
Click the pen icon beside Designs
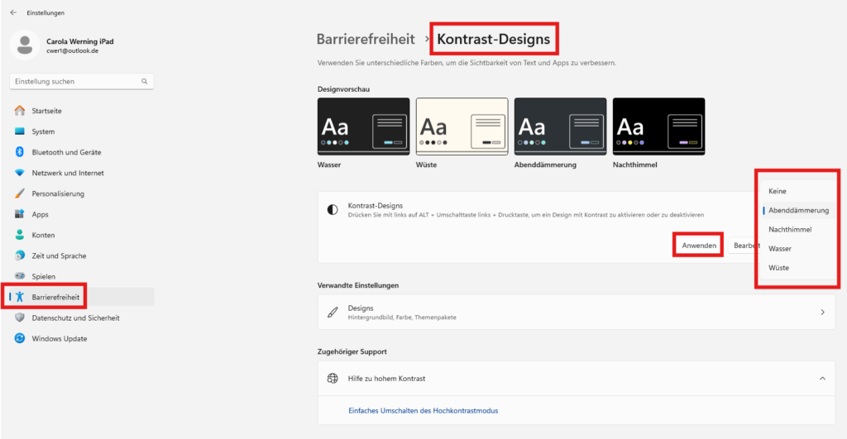click(333, 313)
